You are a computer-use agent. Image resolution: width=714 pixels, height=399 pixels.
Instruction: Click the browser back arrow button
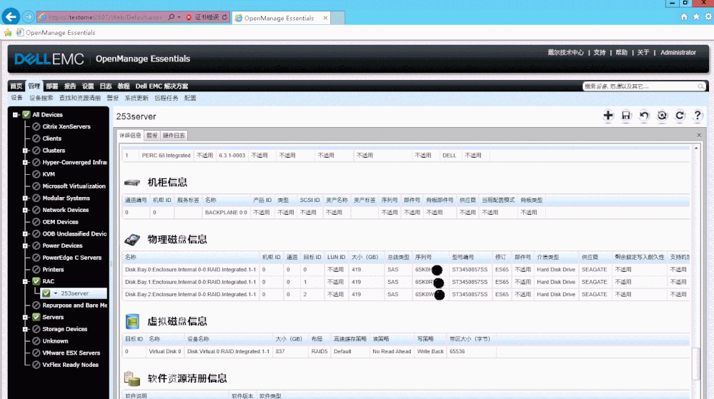pyautogui.click(x=11, y=17)
